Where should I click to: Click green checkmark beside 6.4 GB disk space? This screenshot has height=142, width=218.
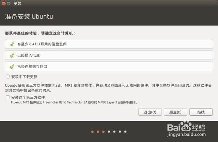[12, 44]
